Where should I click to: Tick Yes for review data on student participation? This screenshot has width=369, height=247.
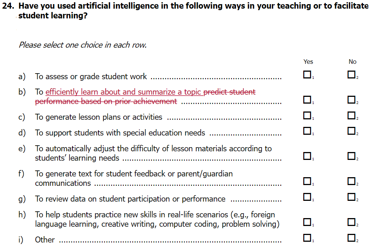[307, 197]
